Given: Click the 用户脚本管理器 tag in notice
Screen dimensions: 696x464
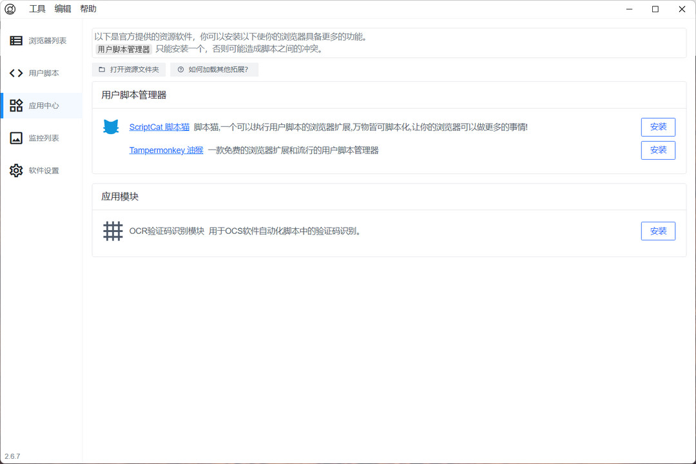Looking at the screenshot, I should [124, 49].
